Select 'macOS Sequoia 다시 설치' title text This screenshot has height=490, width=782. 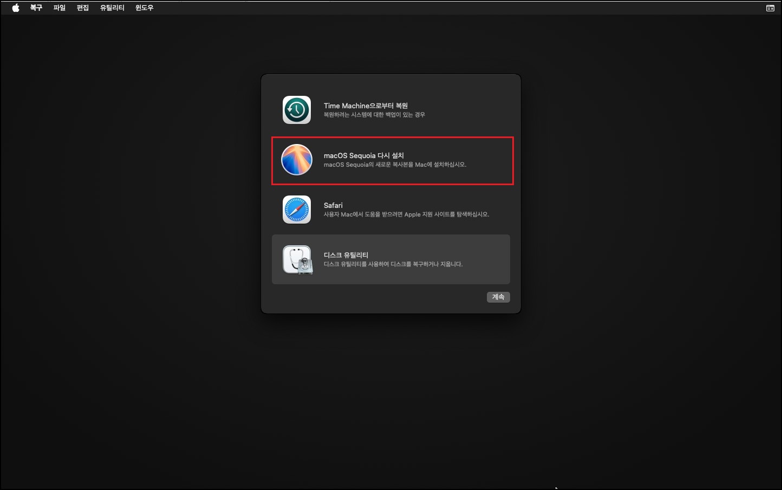click(x=364, y=155)
